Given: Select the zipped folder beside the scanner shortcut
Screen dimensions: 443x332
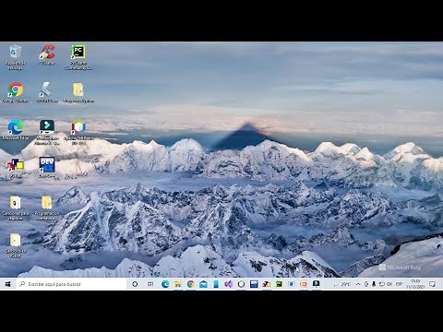Looking at the screenshot, I should (x=78, y=92).
